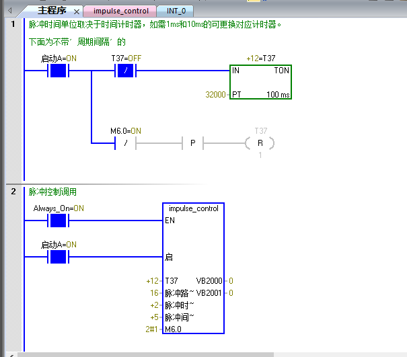Screen dimensions: 407x357
Task: Click the horizontal scrollbar at the bottom
Action: pyautogui.click(x=202, y=353)
